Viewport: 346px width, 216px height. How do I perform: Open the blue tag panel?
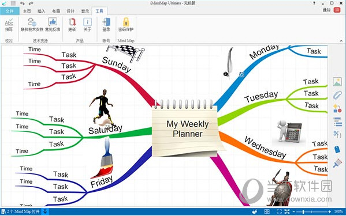pos(337,149)
